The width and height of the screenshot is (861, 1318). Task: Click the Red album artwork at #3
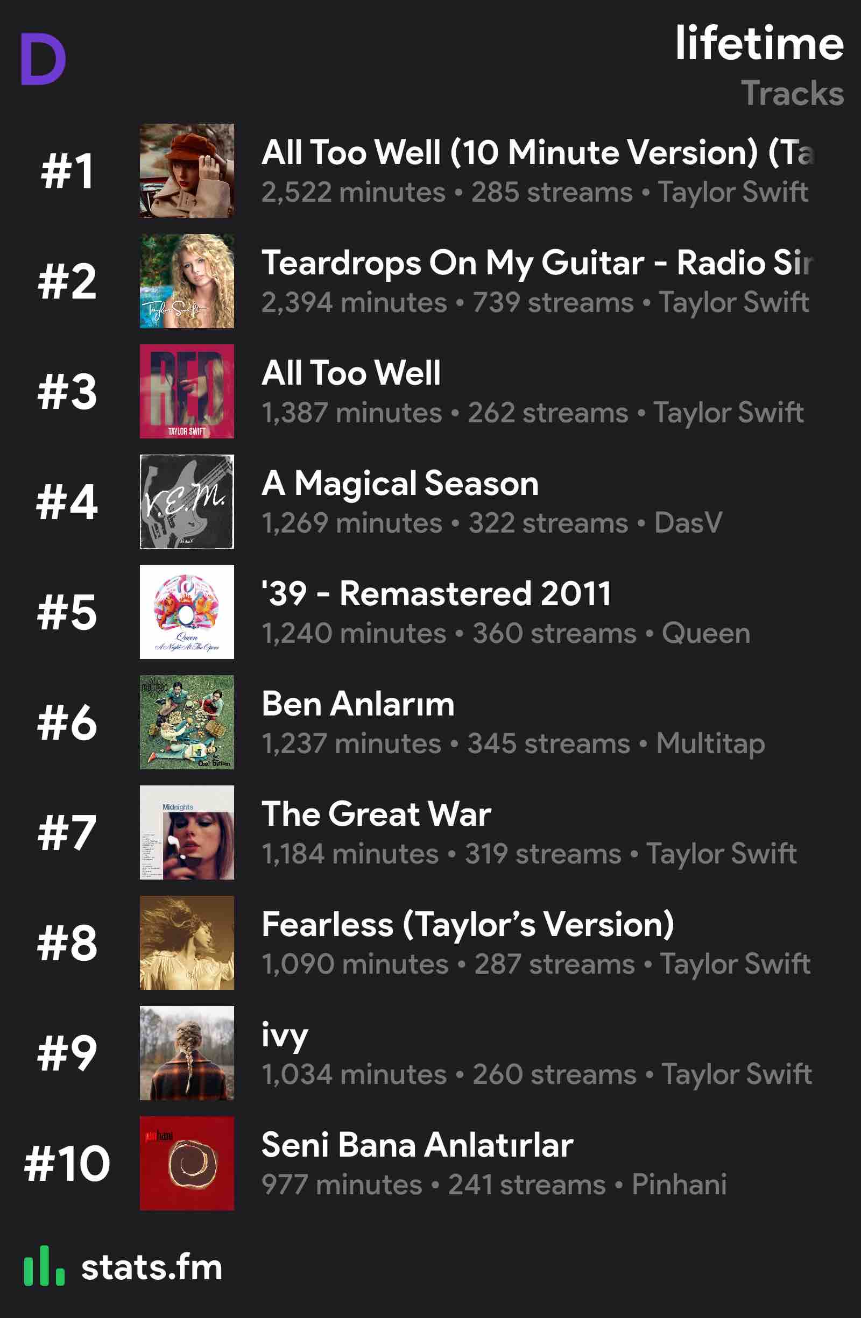tap(187, 391)
